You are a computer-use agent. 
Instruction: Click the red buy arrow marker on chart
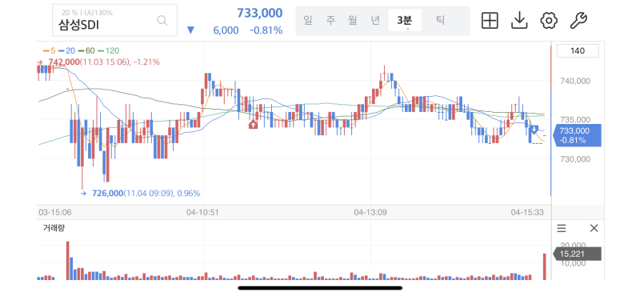tap(253, 124)
